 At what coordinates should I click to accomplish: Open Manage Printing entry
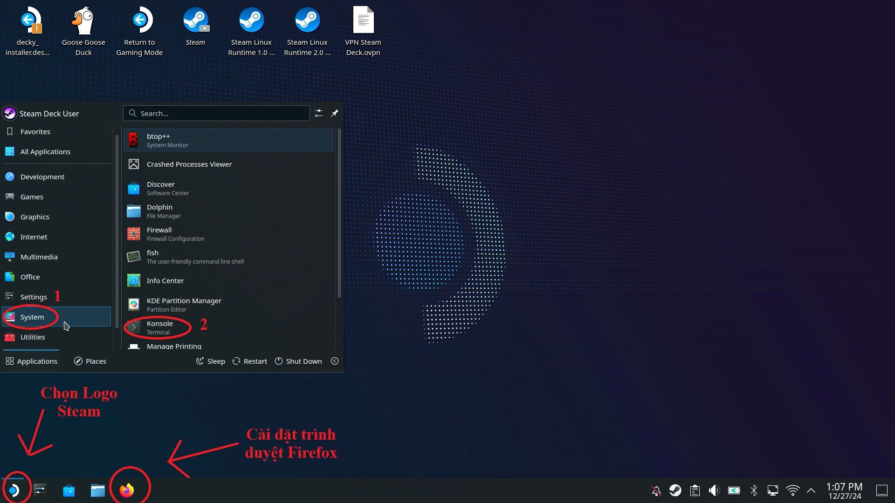click(228, 345)
